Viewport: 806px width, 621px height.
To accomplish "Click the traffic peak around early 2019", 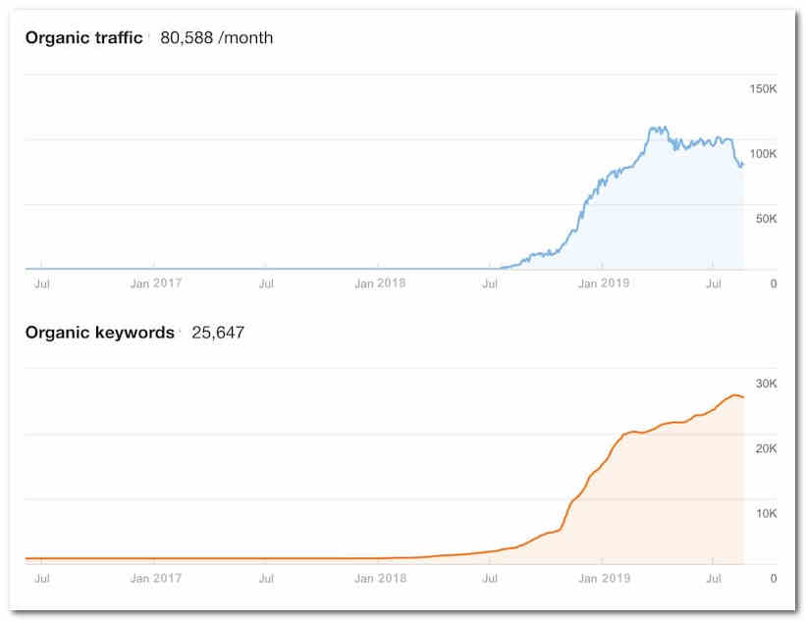I will [656, 128].
